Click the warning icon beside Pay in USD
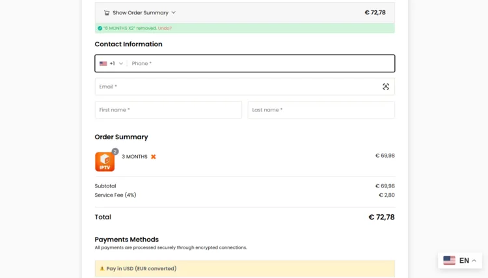 coord(102,268)
